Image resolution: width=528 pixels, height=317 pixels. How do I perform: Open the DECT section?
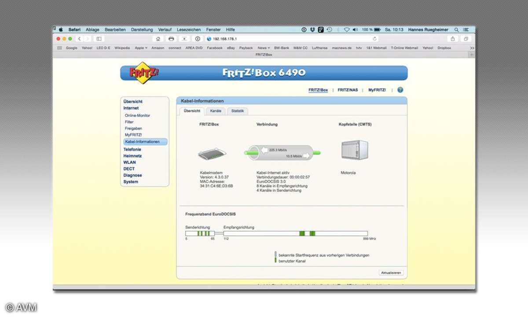(129, 169)
